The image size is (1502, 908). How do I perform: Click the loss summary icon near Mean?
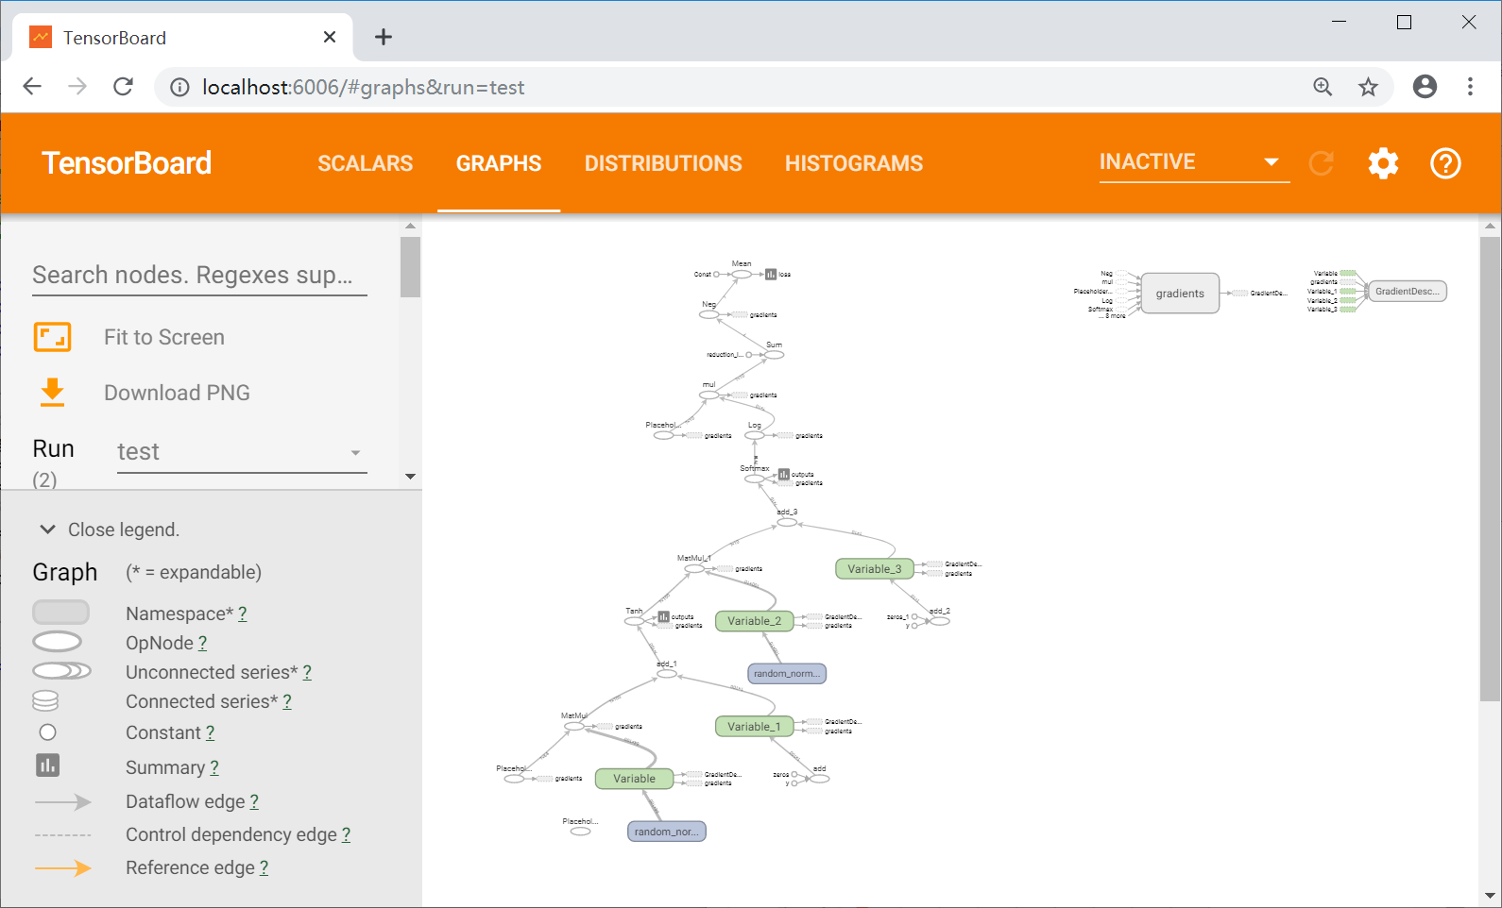point(771,275)
